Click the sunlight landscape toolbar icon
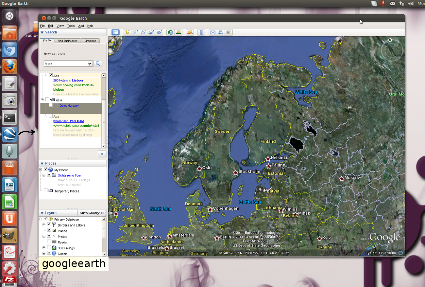This screenshot has height=287, width=425. pos(178,32)
